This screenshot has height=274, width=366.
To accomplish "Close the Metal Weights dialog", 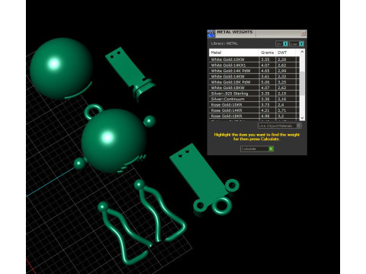I will click(303, 33).
